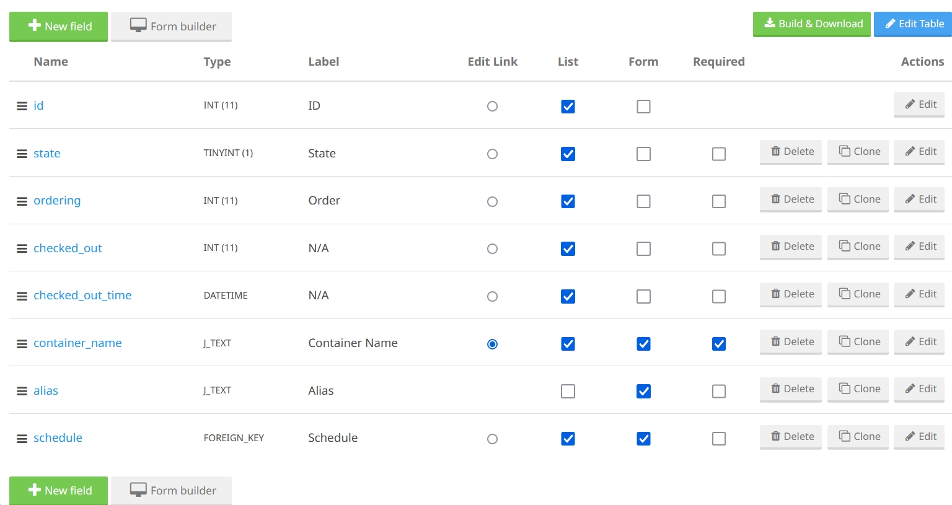Enable List checkbox for alias
The image size is (952, 505).
568,392
